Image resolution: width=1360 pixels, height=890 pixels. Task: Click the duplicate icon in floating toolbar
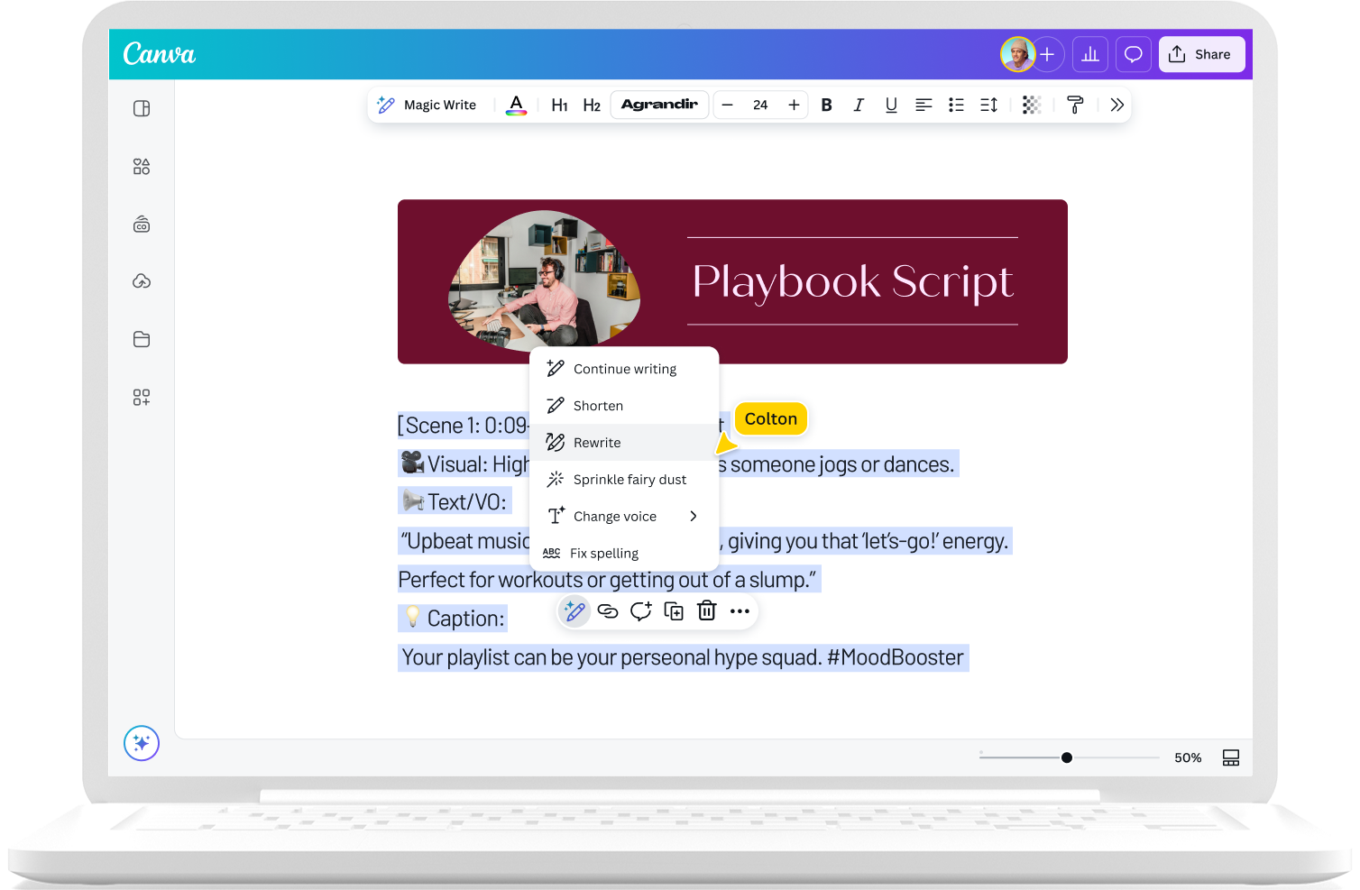pyautogui.click(x=674, y=611)
